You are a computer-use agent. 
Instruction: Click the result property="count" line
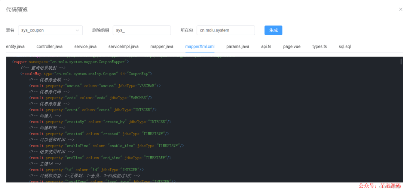coord(93,110)
